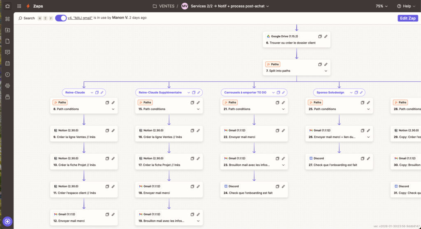Click rename pencil on Reine-Claude path label

102,93
